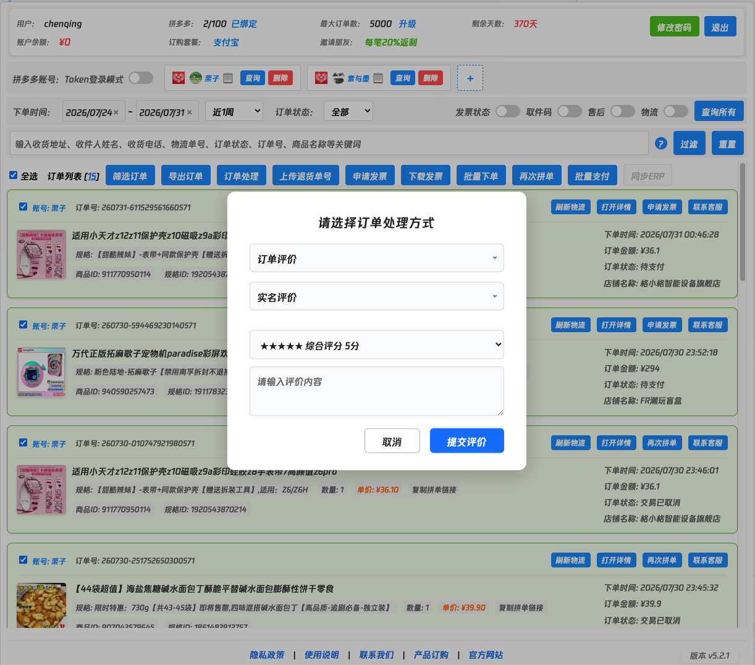The image size is (755, 665).
Task: Open the 综合评分 5分 rating dropdown
Action: [377, 345]
